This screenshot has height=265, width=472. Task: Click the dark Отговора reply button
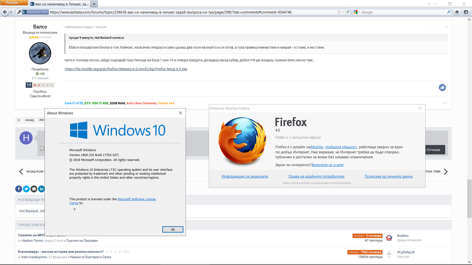click(x=435, y=150)
